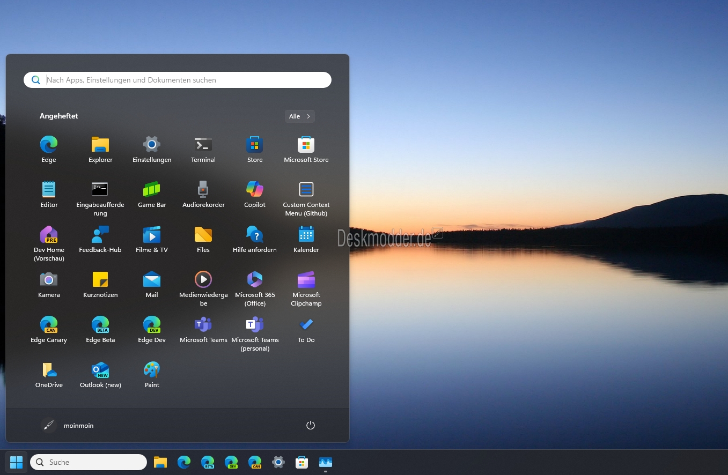Viewport: 728px width, 475px height.
Task: Open File Explorer from the taskbar
Action: click(160, 462)
